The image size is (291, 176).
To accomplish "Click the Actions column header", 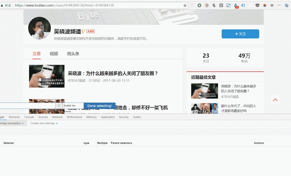I will pyautogui.click(x=259, y=143).
